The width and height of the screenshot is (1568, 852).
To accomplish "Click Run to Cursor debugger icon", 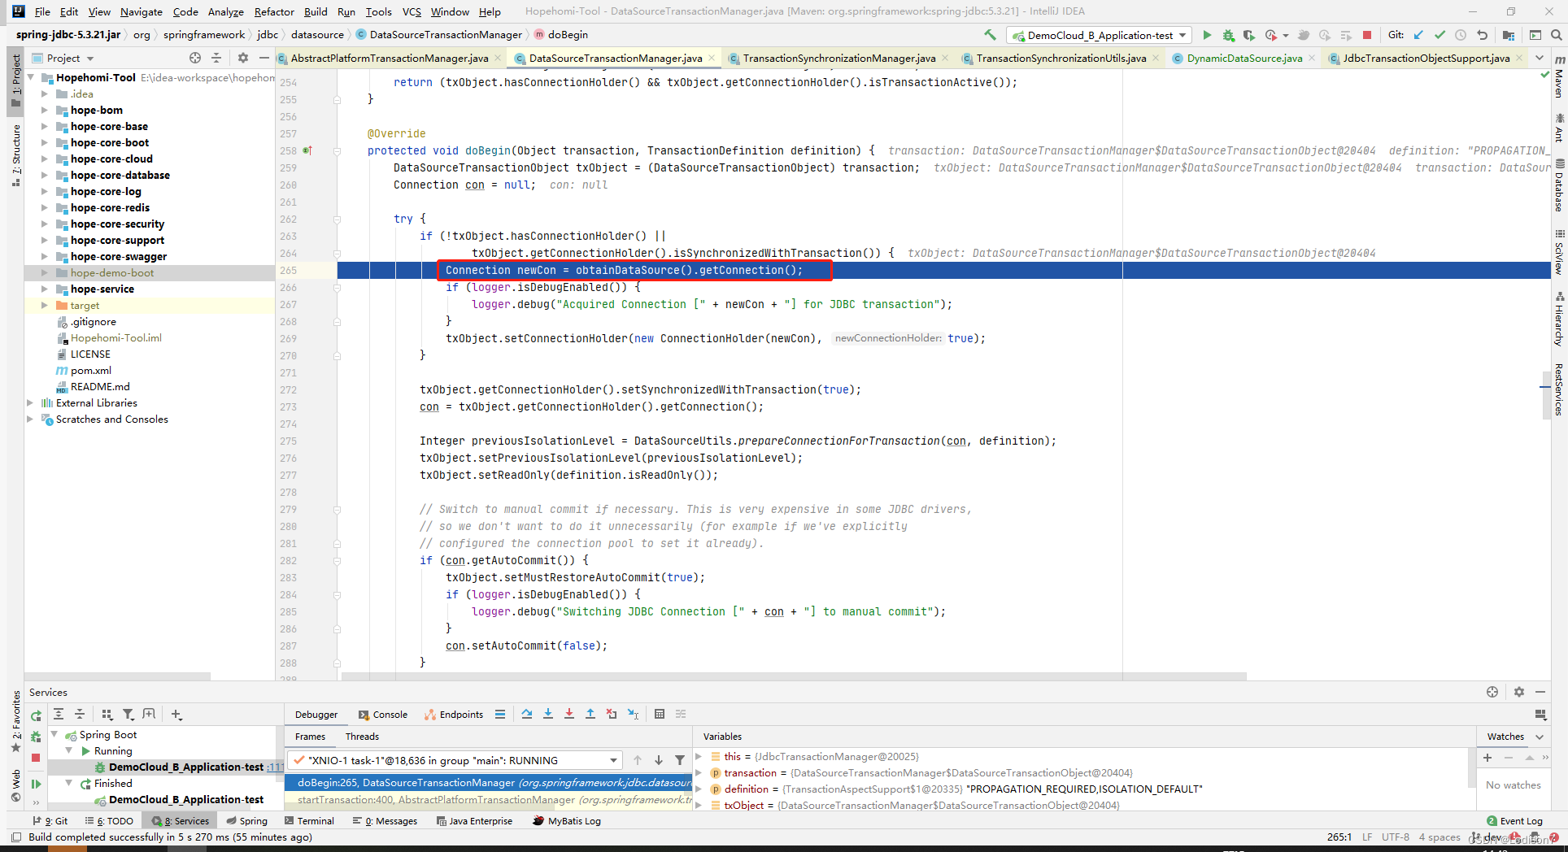I will pos(634,714).
